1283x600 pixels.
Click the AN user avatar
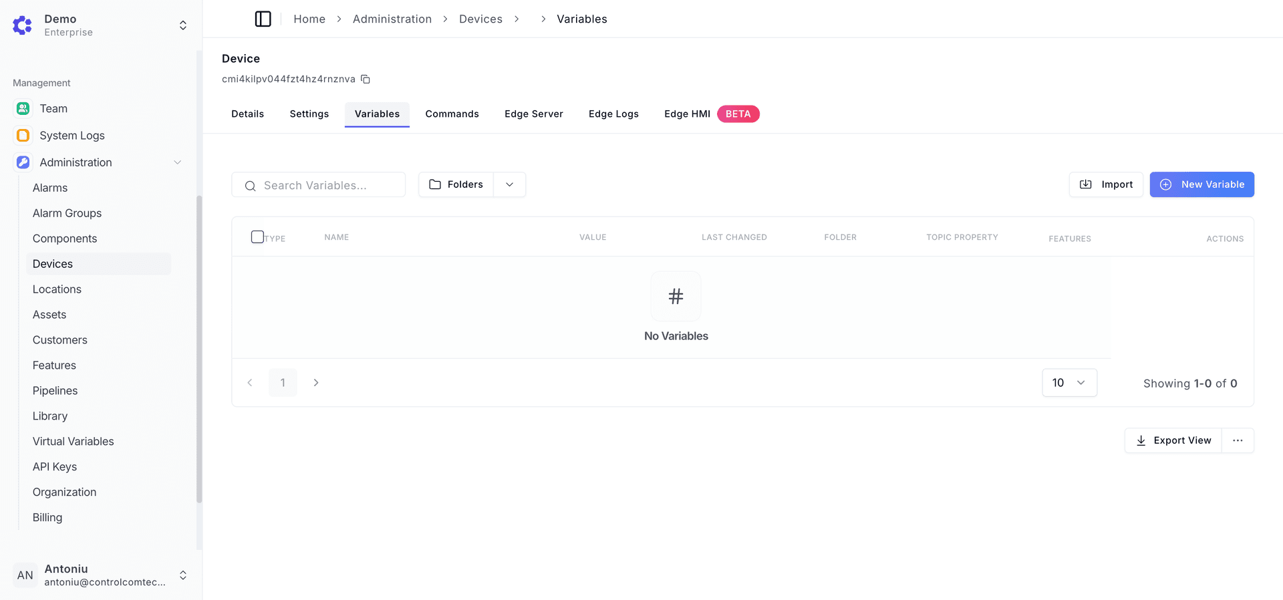(25, 575)
